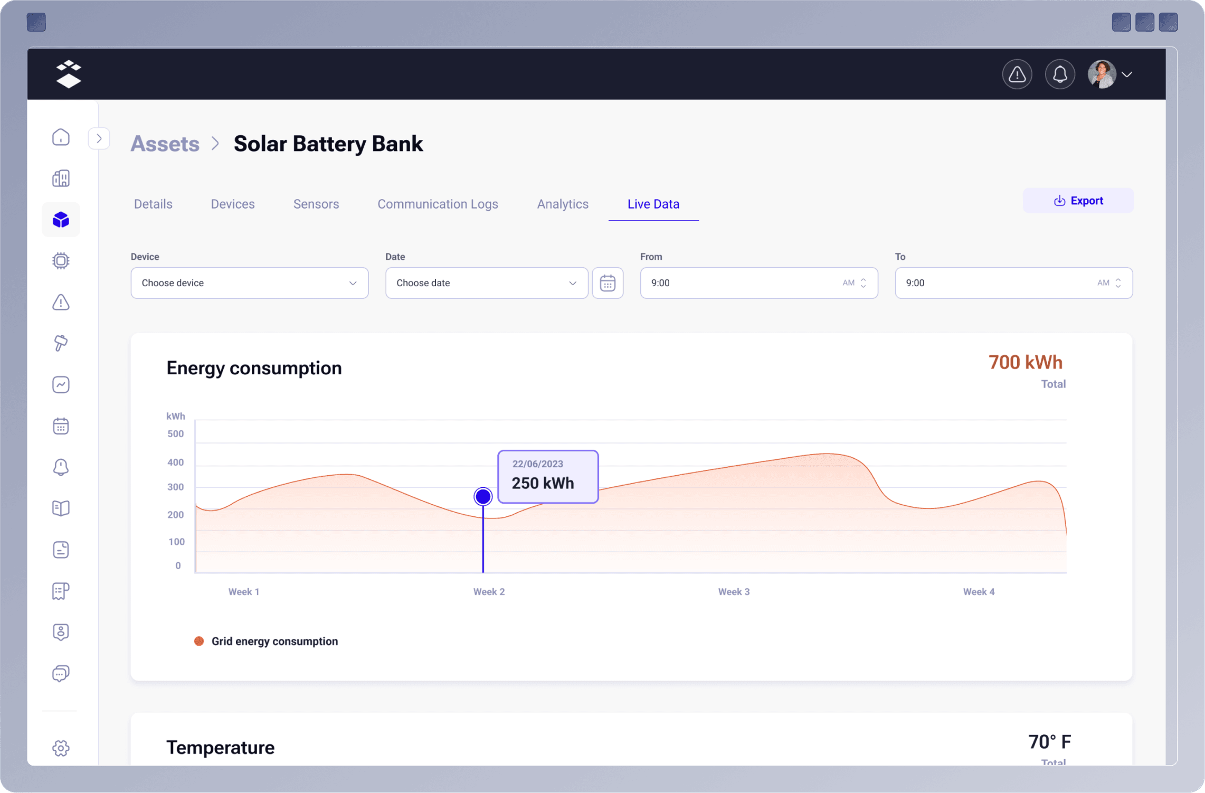Switch to the Communication Logs tab

[438, 204]
